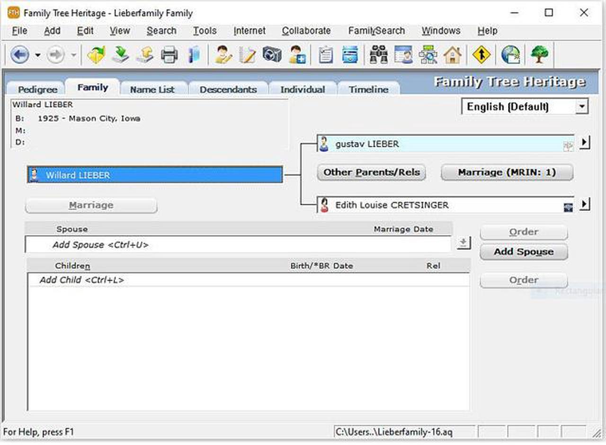Select the Family tab
This screenshot has width=606, height=445.
tap(93, 87)
